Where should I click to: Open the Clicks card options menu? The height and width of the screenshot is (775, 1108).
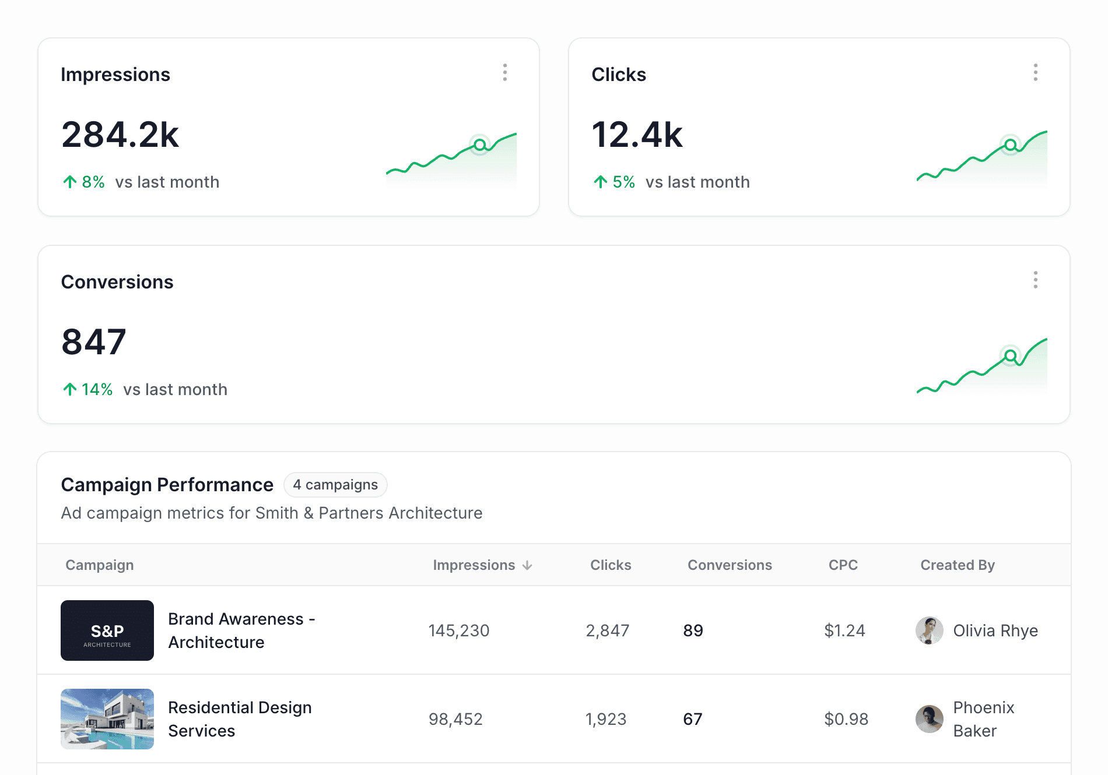click(1036, 72)
